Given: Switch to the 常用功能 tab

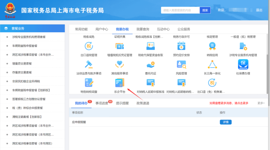Looking at the screenshot, I should pyautogui.click(x=81, y=29).
